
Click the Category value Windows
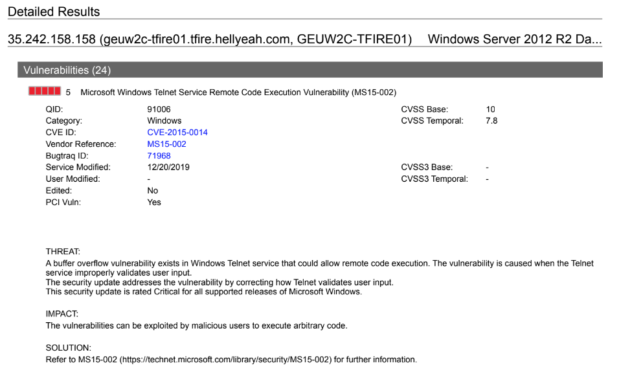(164, 121)
